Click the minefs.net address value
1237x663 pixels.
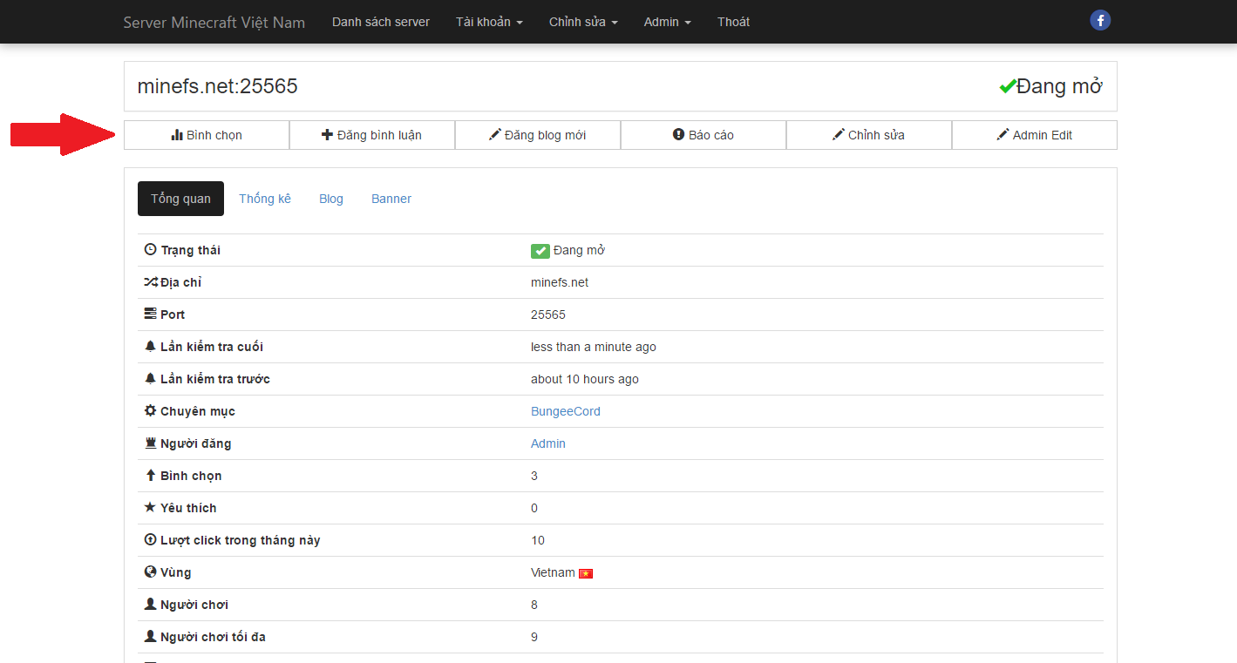(560, 282)
